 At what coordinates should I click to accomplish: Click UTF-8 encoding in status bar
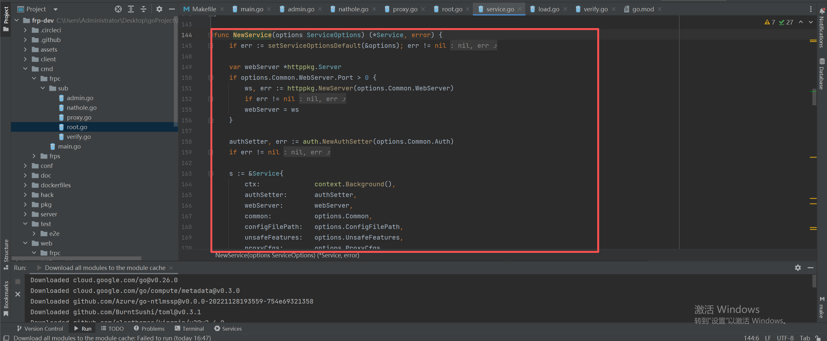pos(785,338)
